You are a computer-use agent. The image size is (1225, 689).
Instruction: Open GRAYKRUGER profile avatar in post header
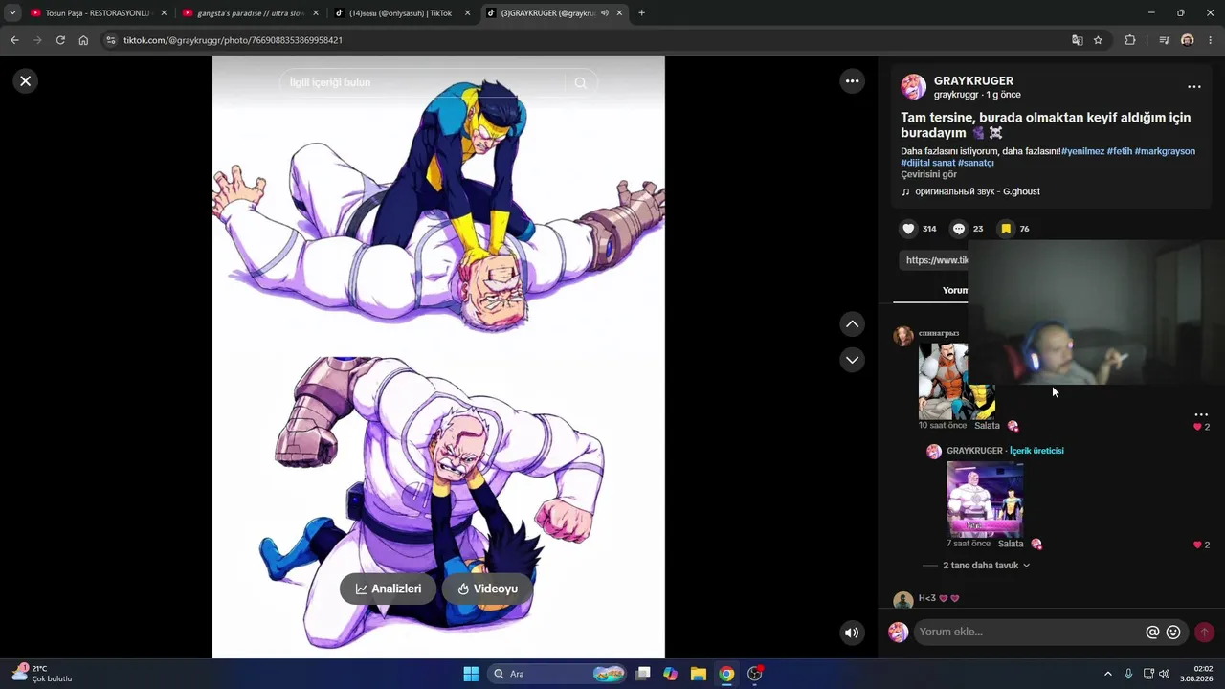(913, 87)
